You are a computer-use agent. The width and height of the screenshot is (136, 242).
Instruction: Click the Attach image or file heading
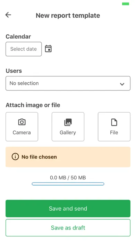33,105
